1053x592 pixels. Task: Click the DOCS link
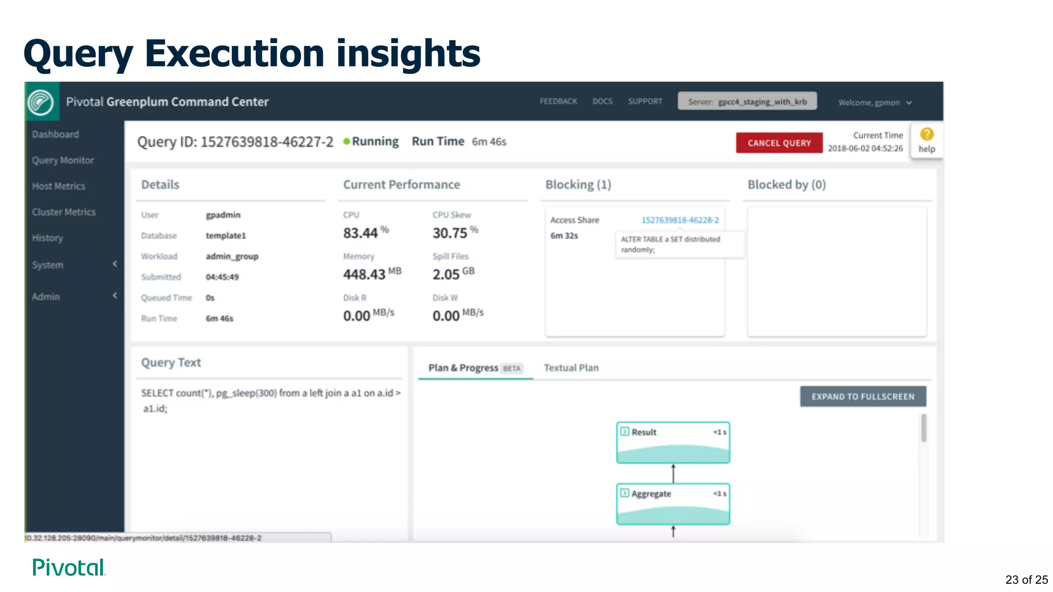pyautogui.click(x=602, y=101)
